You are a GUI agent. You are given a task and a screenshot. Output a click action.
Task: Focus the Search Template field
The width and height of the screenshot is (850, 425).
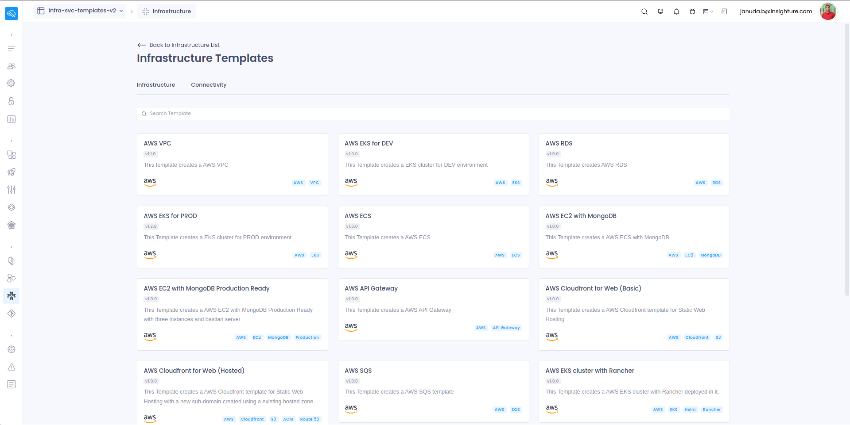[x=433, y=114]
